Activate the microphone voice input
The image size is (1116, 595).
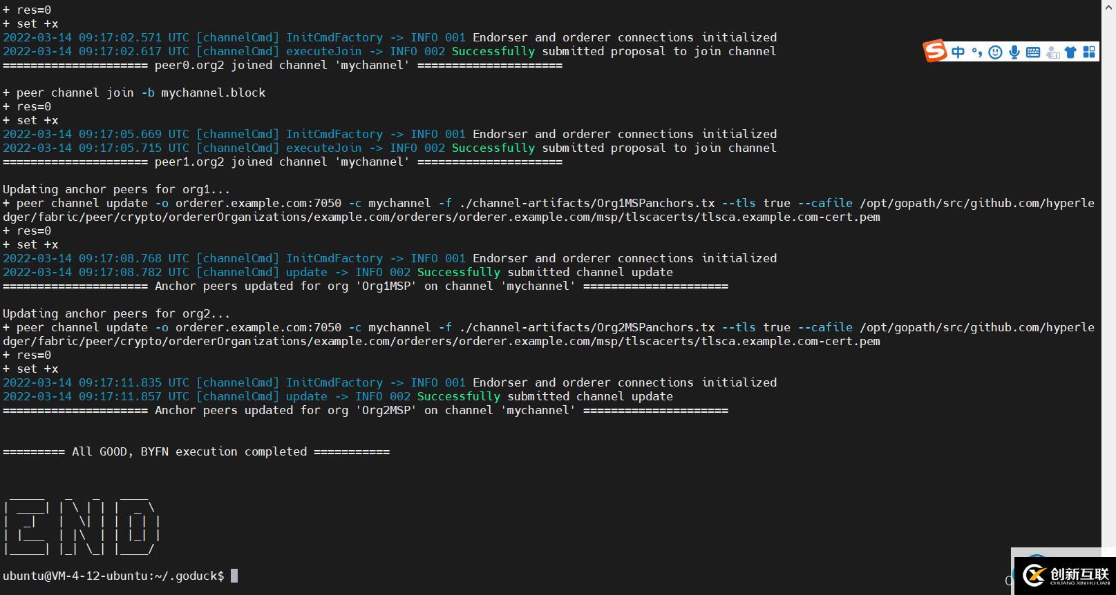tap(1014, 52)
